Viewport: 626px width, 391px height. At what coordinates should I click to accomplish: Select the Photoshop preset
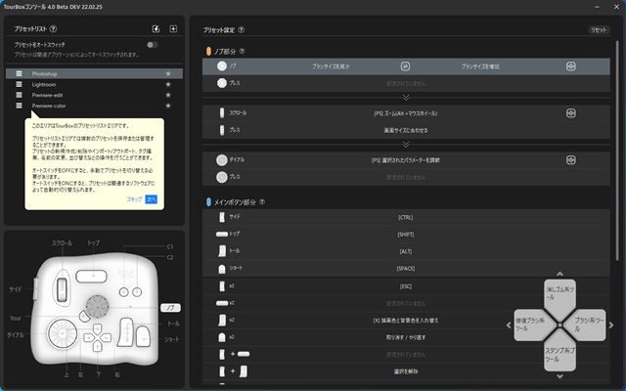click(94, 74)
